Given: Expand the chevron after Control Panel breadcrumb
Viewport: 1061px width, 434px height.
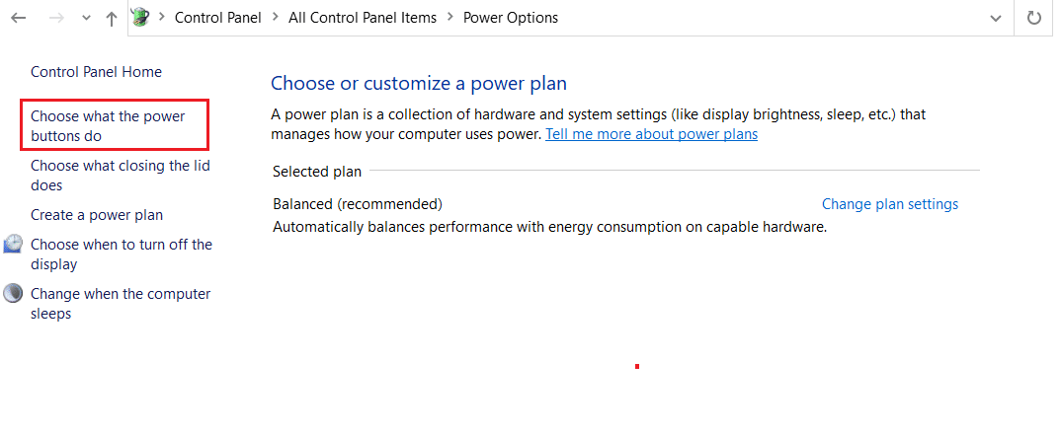Looking at the screenshot, I should click(x=276, y=18).
